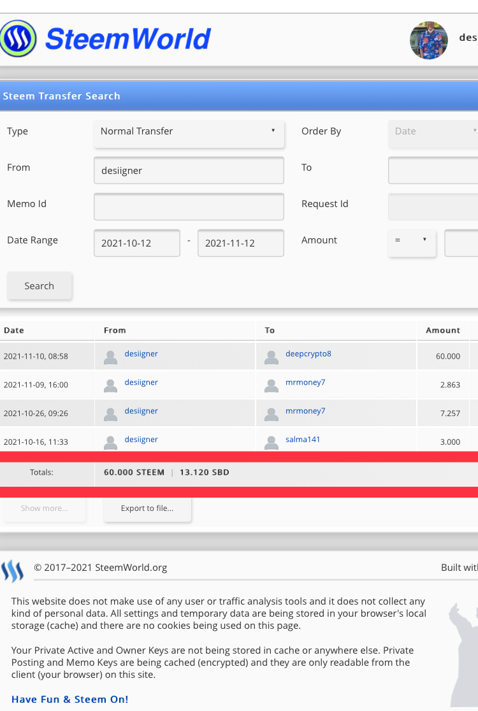Select the amount cell 3.000
Image resolution: width=478 pixels, height=711 pixels.
(x=450, y=442)
